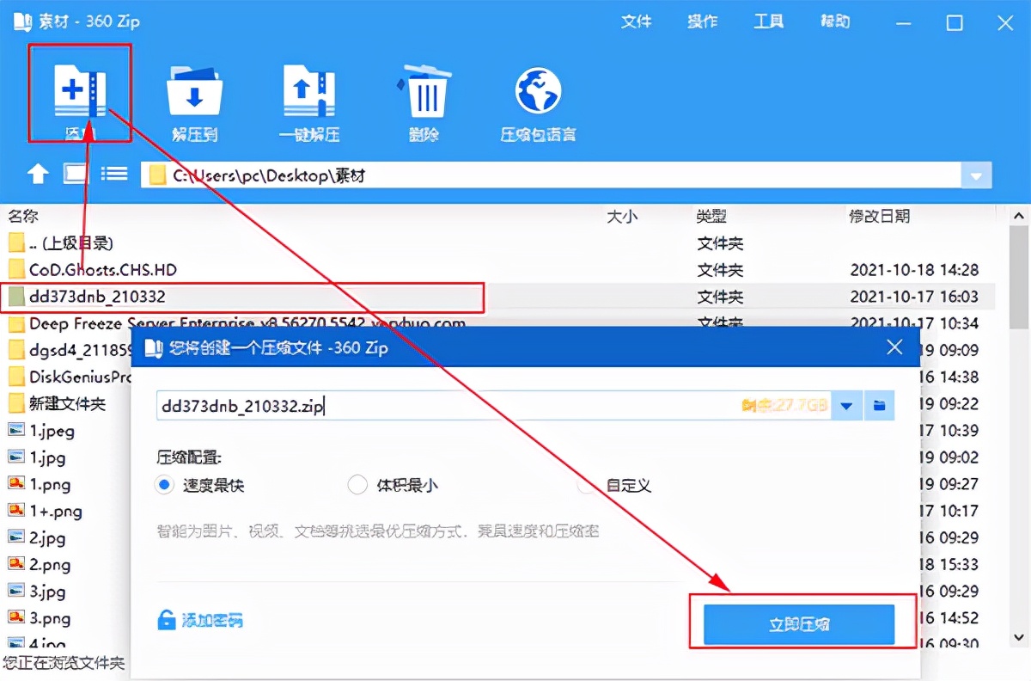This screenshot has width=1031, height=681.
Task: Switch to large icon view mode
Action: pyautogui.click(x=75, y=173)
